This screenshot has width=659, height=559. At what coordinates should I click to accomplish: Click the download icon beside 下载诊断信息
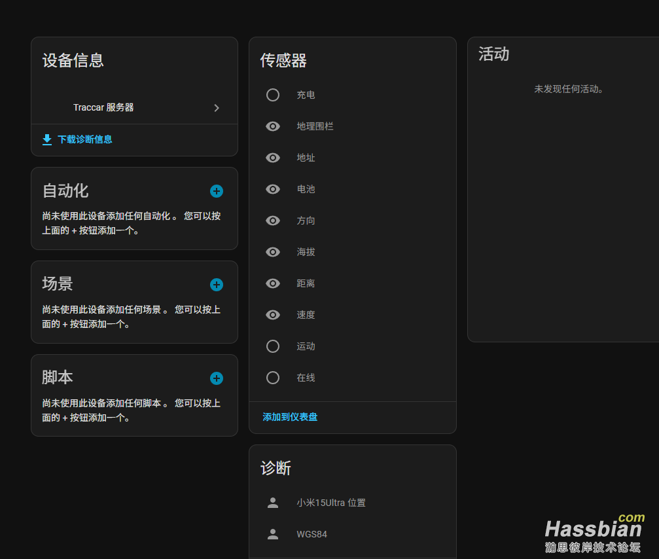pos(46,139)
